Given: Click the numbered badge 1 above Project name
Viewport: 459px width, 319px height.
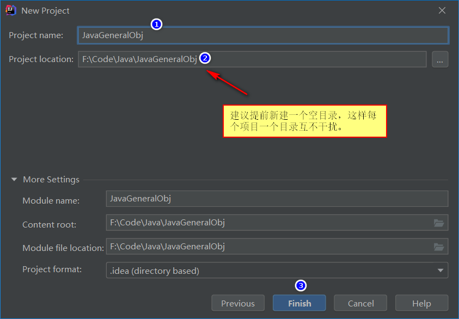Looking at the screenshot, I should point(156,24).
